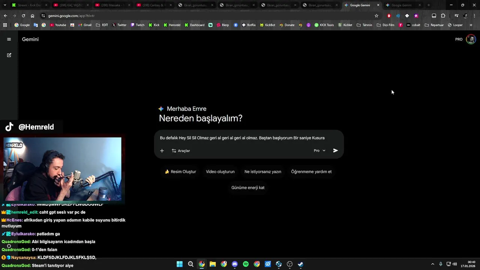Click the gemini.google.com address bar
This screenshot has width=480, height=270.
pyautogui.click(x=210, y=16)
